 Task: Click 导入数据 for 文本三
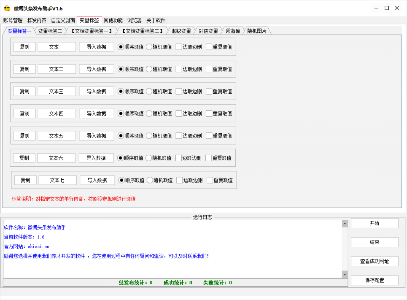pos(96,91)
